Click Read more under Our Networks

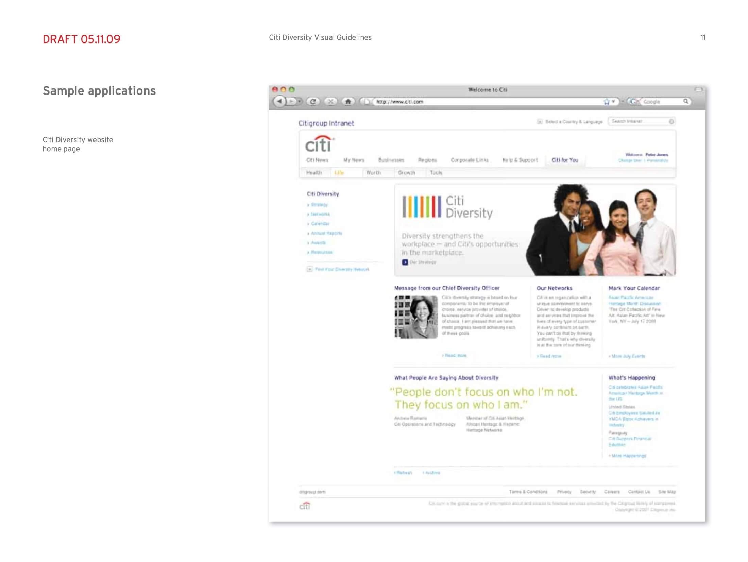pos(549,356)
